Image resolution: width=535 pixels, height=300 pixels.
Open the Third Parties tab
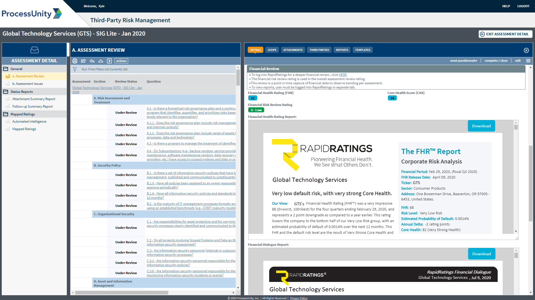(x=319, y=50)
